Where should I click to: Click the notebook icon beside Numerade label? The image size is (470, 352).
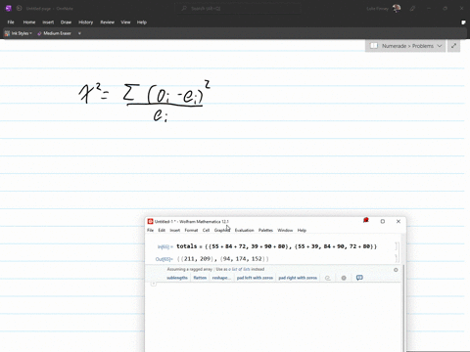[x=374, y=46]
